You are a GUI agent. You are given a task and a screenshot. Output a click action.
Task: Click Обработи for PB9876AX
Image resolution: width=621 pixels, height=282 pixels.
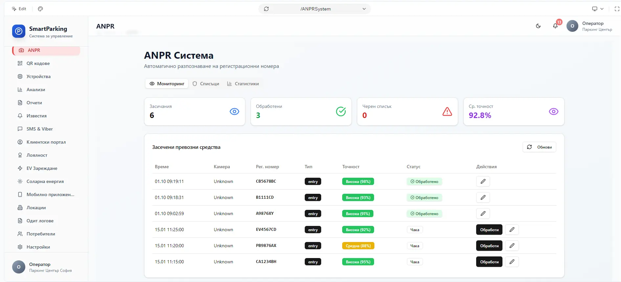489,246
